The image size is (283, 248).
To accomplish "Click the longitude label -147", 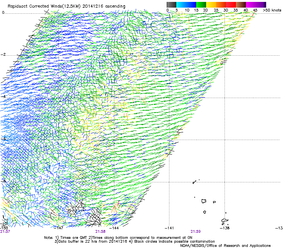I will pyautogui.click(x=59, y=228).
